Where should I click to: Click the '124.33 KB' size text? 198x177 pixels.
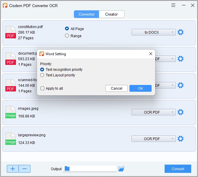pyautogui.click(x=26, y=143)
